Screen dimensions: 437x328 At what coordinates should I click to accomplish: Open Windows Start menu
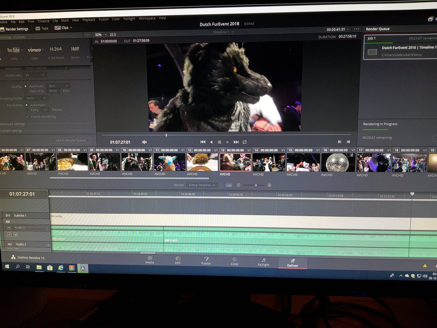7,266
